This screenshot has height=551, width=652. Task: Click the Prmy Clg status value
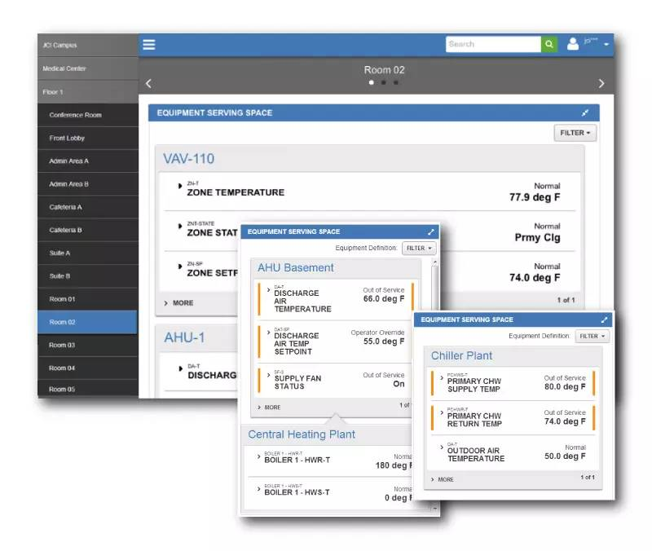pyautogui.click(x=537, y=237)
